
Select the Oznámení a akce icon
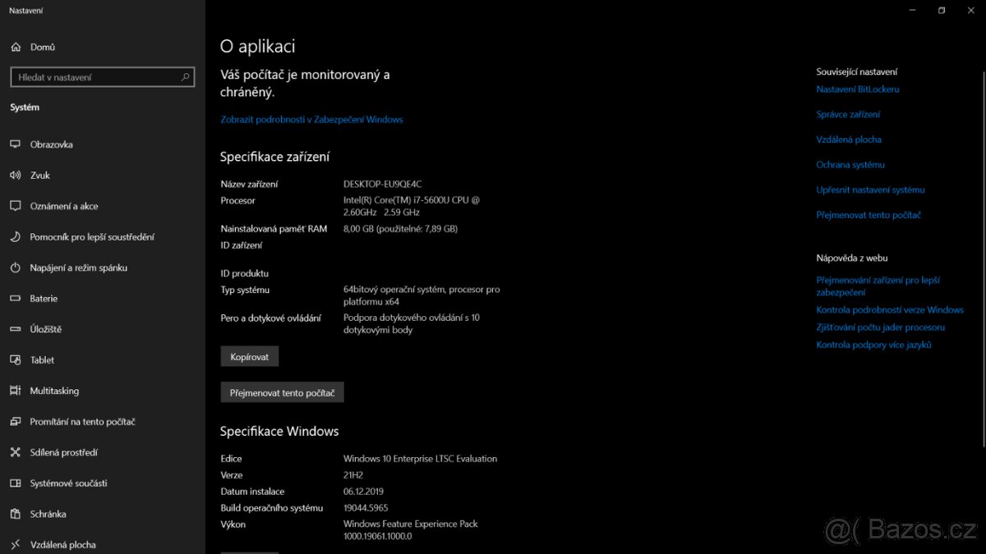16,206
